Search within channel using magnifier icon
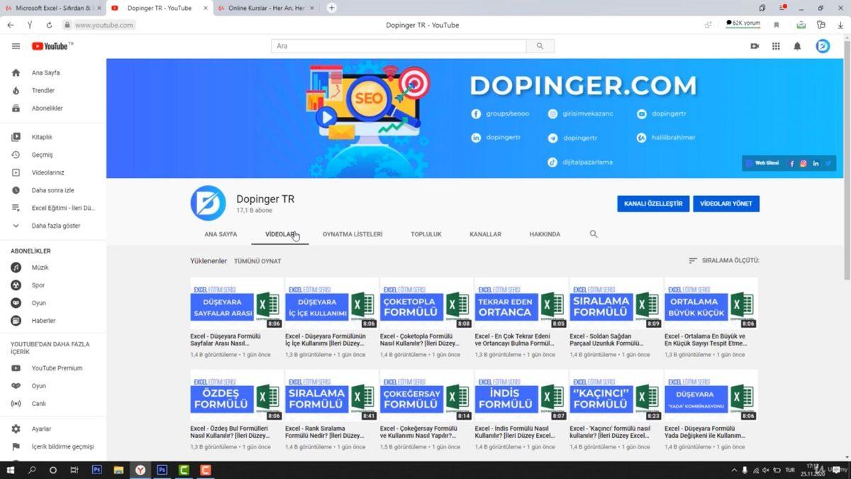 pyautogui.click(x=594, y=234)
